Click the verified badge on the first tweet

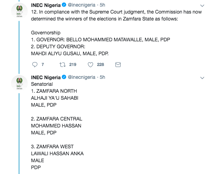64,5
